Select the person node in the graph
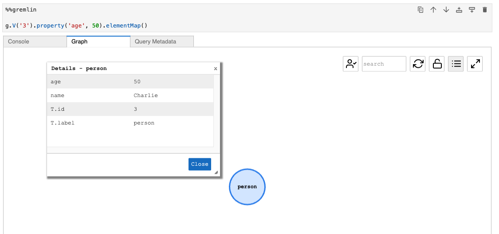 coord(247,187)
